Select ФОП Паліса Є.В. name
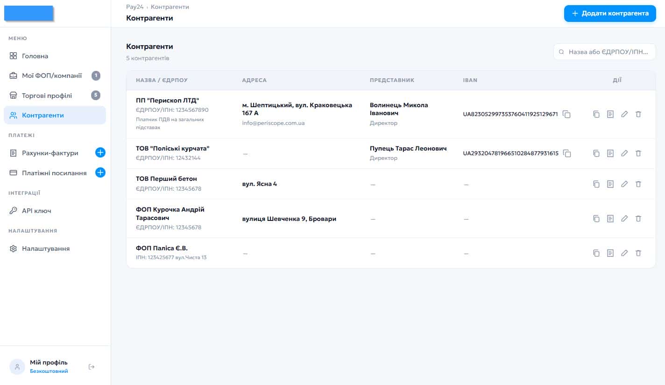 [x=162, y=248]
